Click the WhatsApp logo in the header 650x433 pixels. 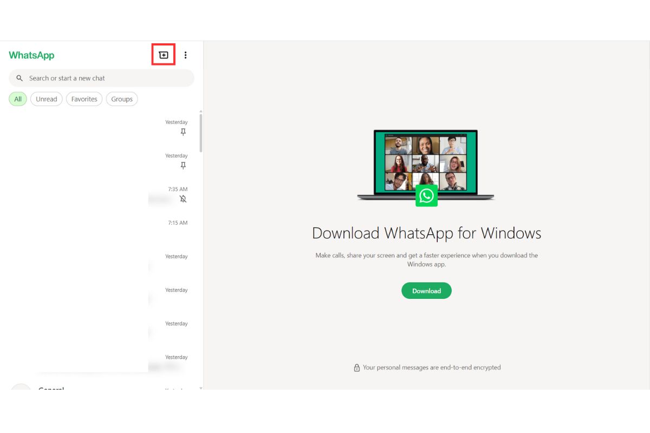pos(31,55)
